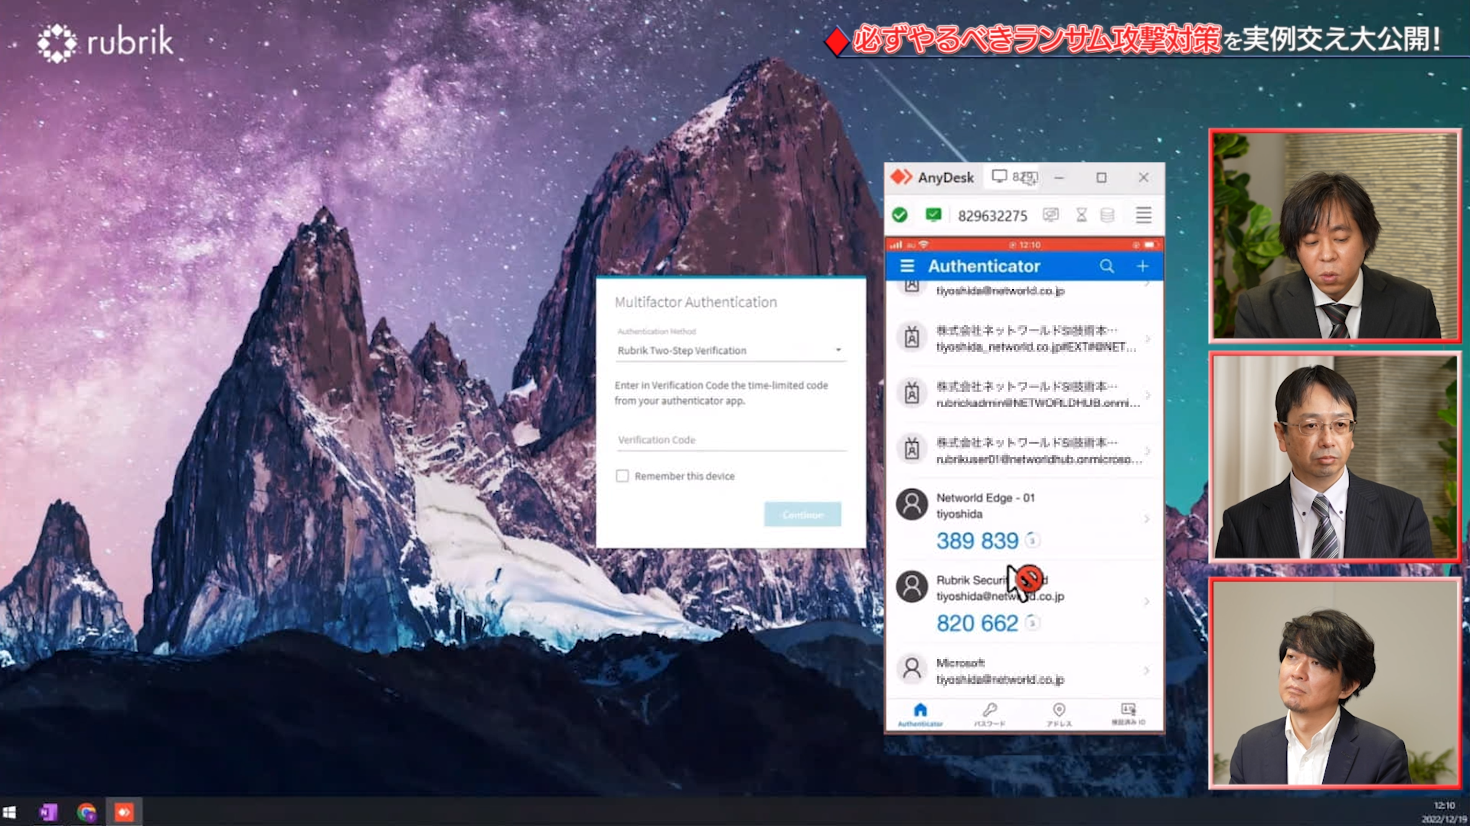Click the taskbar clock showing 12:10
This screenshot has height=826, width=1470.
(1444, 805)
